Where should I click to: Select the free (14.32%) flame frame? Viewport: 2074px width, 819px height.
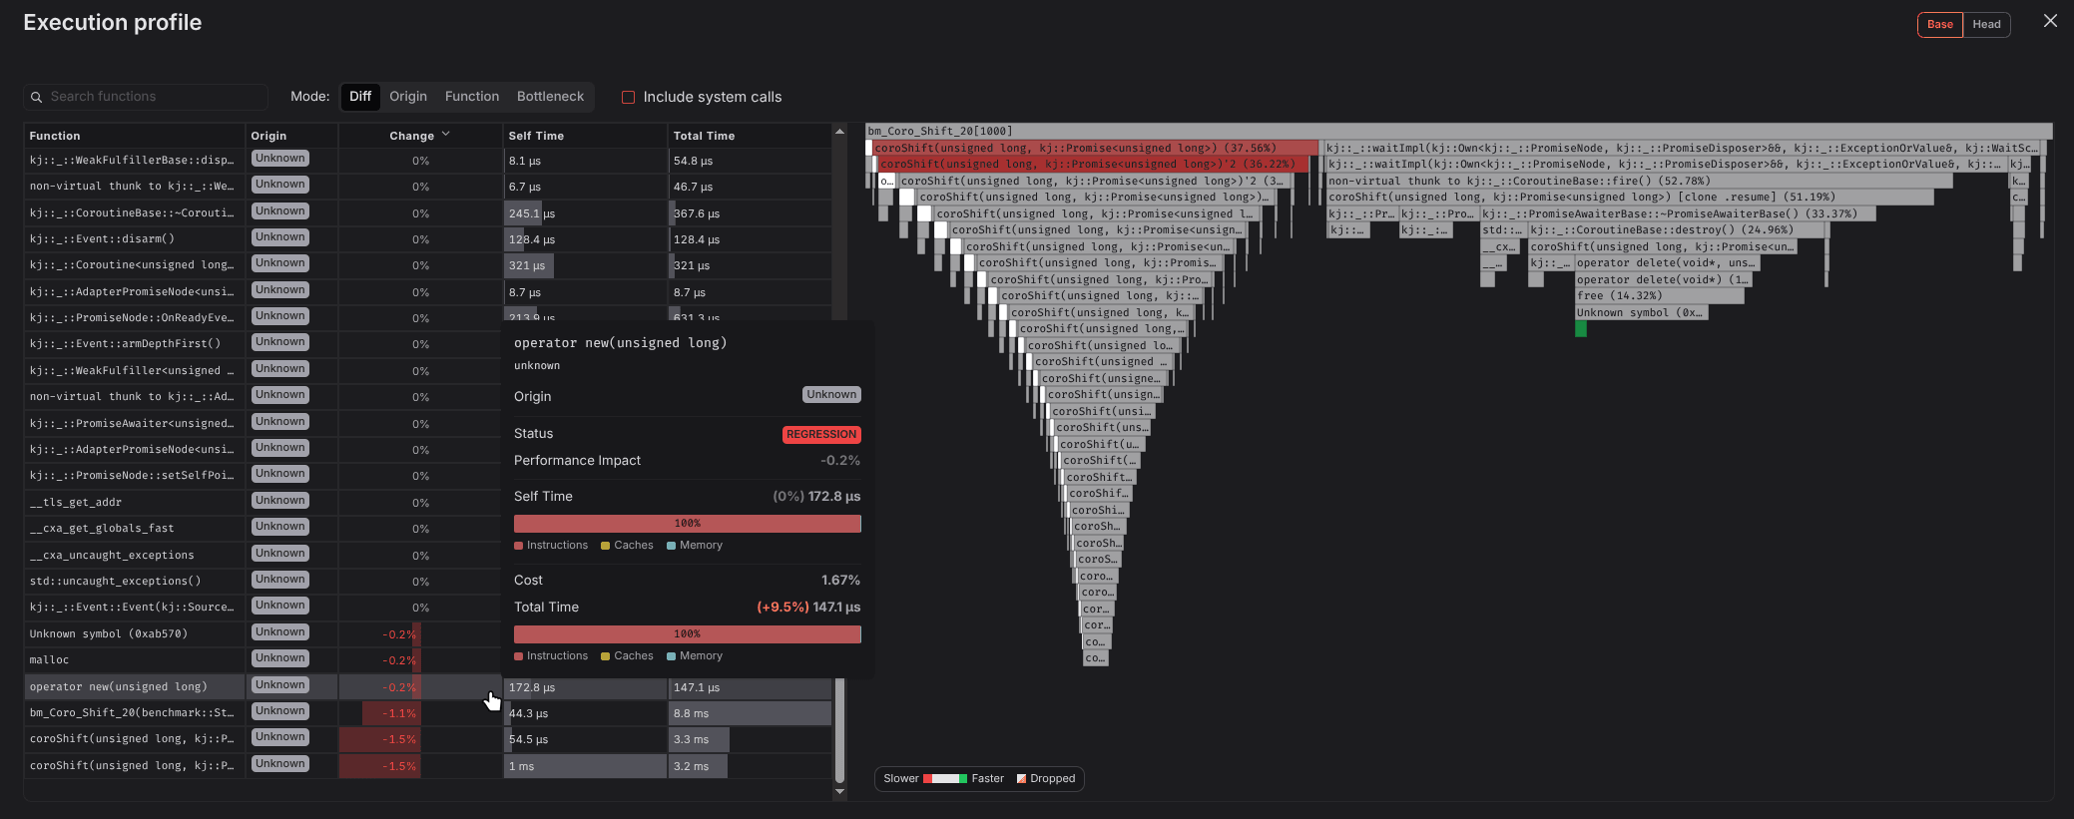tap(1658, 296)
